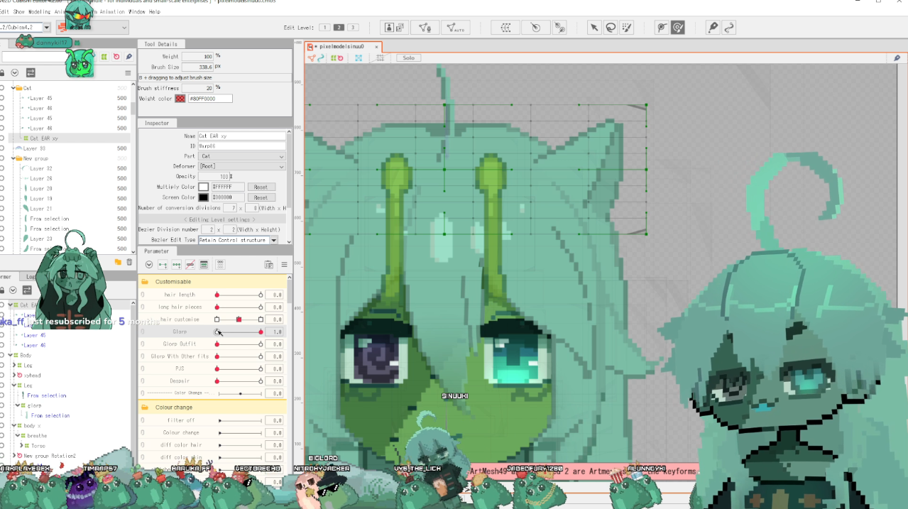Click the delete keyforms parameter icon
This screenshot has height=509, width=908.
(x=190, y=265)
